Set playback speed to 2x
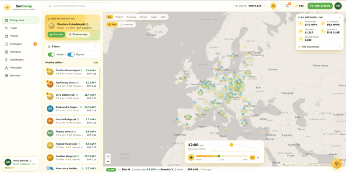The height and width of the screenshot is (173, 346). point(258,158)
